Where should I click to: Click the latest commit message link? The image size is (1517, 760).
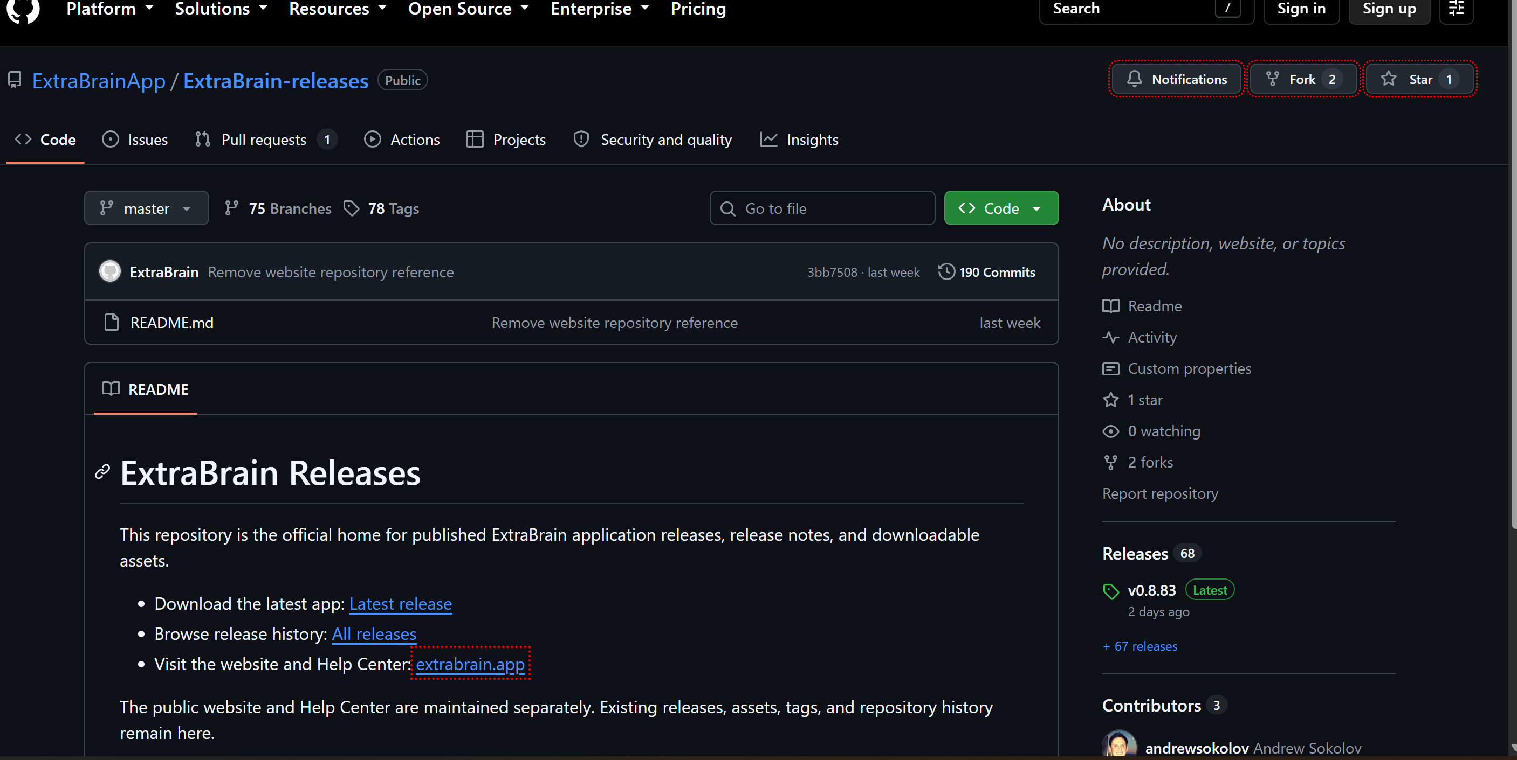[331, 272]
